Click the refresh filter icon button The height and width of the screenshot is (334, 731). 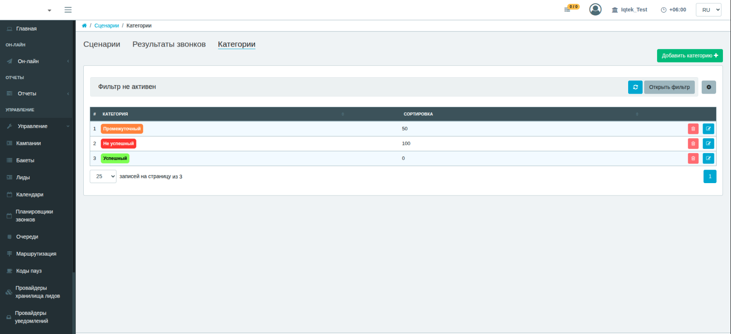click(x=635, y=87)
